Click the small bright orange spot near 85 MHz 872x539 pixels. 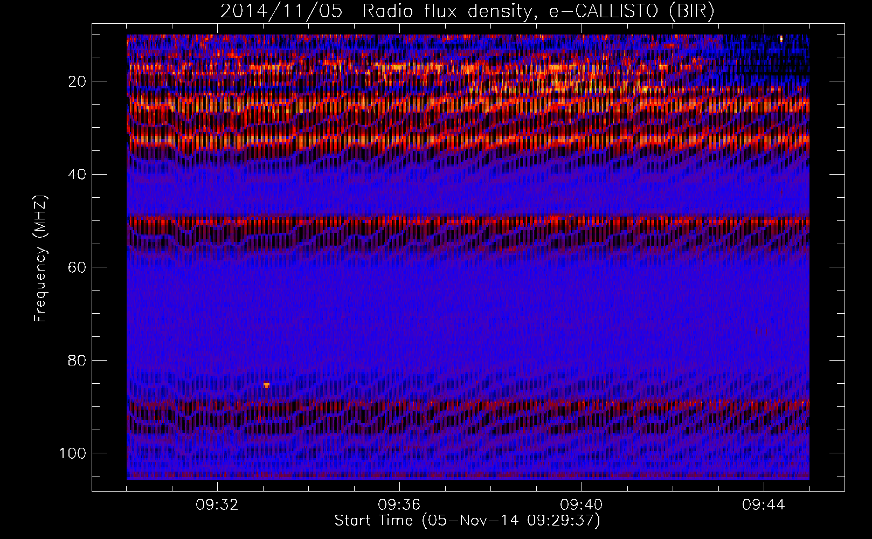click(266, 385)
